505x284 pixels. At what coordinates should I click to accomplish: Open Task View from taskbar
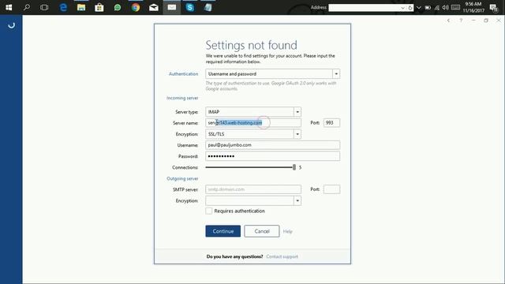click(44, 7)
